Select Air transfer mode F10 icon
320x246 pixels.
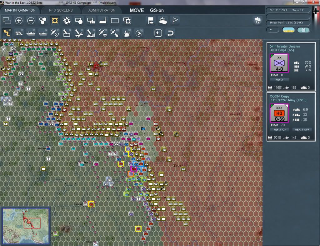pos(115,33)
